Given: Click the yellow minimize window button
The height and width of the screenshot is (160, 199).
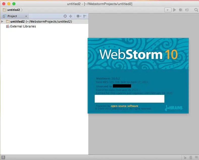Looking at the screenshot, I should [x=9, y=4].
